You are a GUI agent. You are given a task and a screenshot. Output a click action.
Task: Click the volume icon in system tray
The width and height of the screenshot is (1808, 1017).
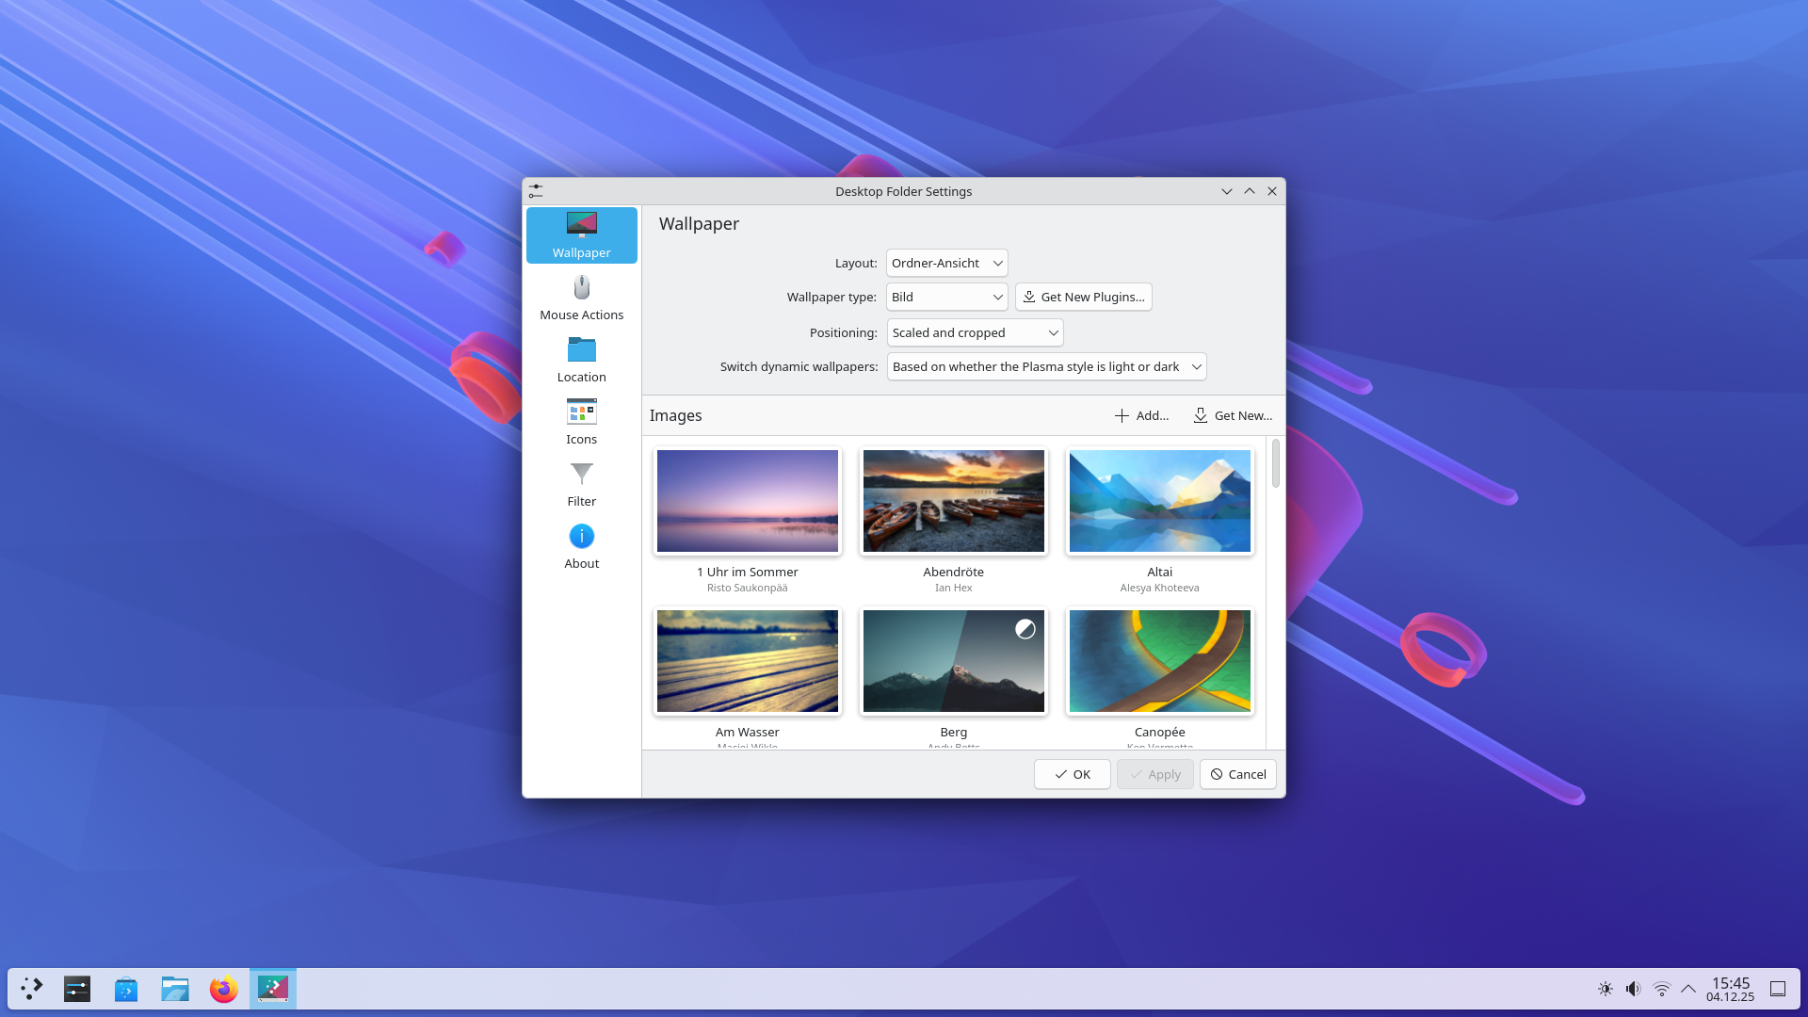[x=1633, y=989]
